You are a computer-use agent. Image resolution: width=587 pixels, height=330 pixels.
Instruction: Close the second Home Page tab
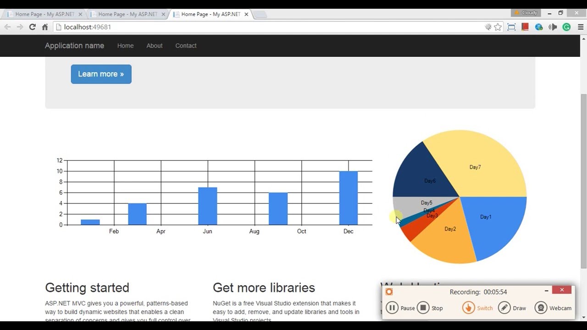(163, 14)
